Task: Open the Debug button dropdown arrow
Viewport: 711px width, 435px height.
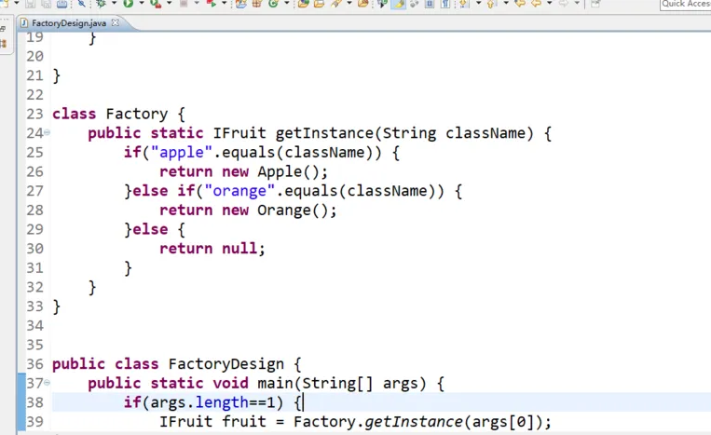Action: 114,4
